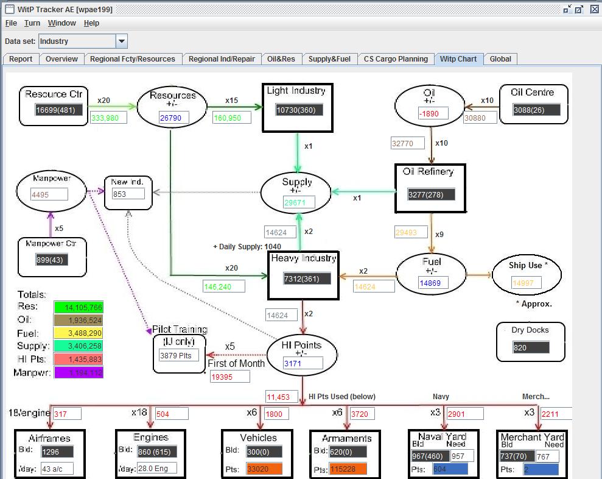Switch to the Regional Fcty/Resources tab
The image size is (602, 479).
click(x=133, y=59)
